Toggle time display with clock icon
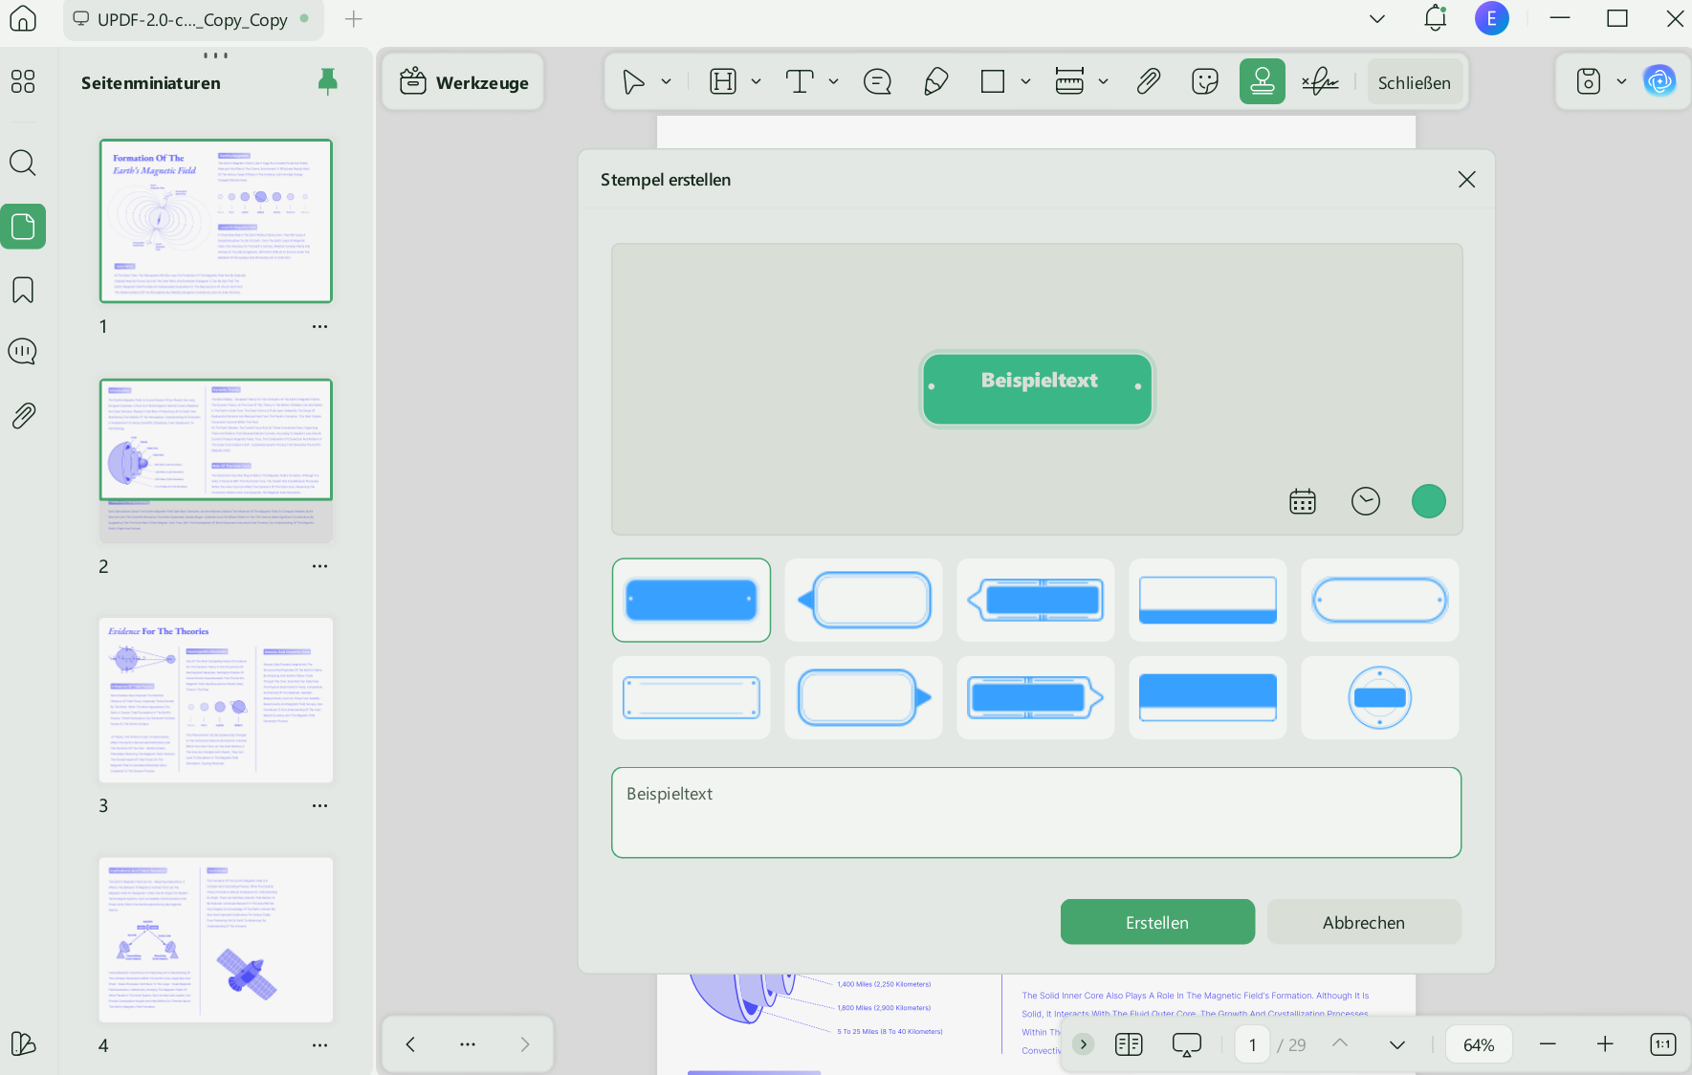 pyautogui.click(x=1366, y=501)
